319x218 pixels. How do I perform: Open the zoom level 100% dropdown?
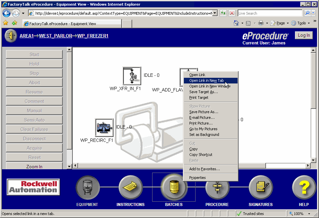(309, 214)
